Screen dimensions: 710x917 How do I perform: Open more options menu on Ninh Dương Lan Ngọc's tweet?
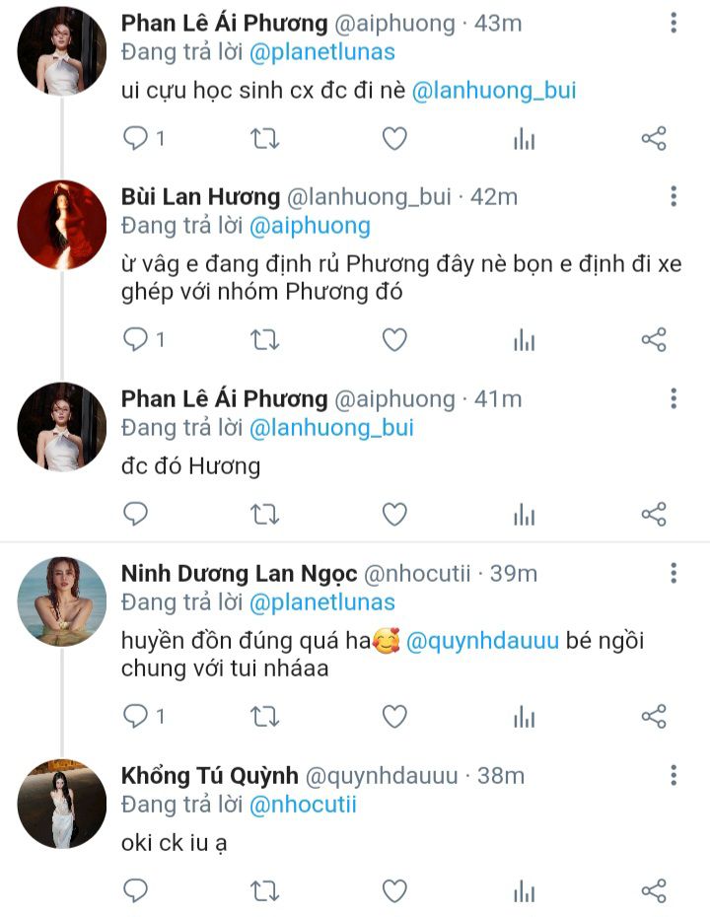(x=674, y=573)
